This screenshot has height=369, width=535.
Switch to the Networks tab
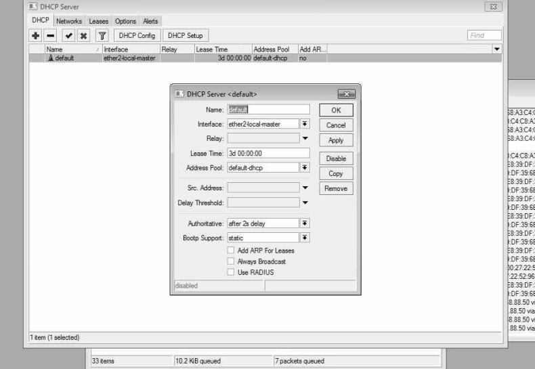(x=69, y=21)
